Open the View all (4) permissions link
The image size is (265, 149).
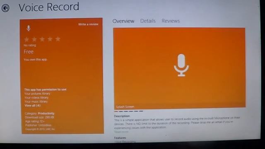[x=32, y=106]
